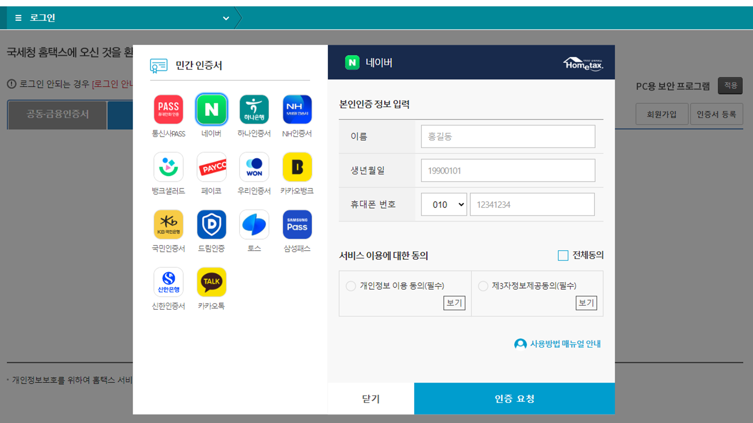Select the 하나인증서 bank icon
This screenshot has height=423, width=753.
coord(254,109)
